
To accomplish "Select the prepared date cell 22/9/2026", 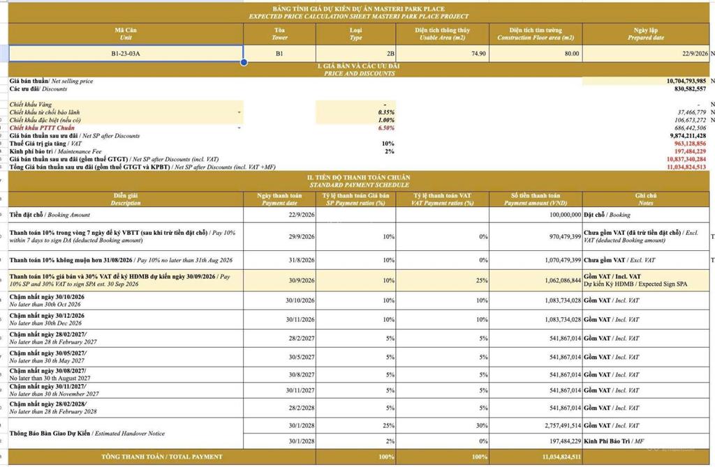I will [x=646, y=53].
